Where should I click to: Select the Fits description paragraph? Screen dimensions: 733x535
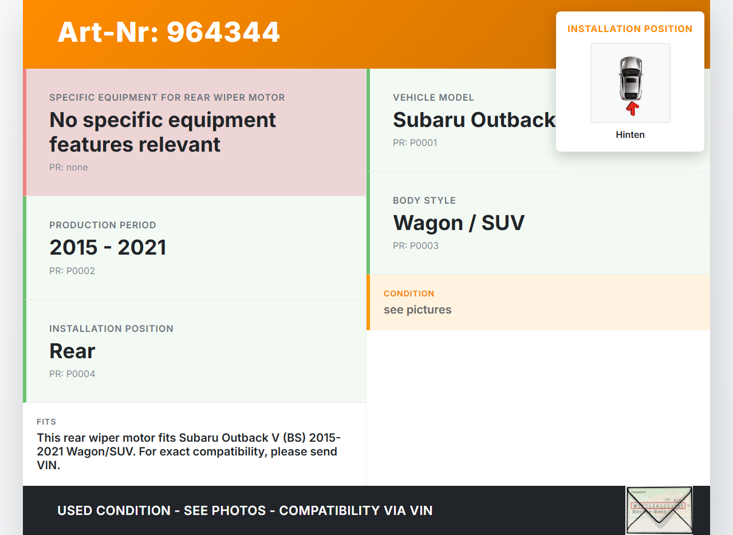click(189, 451)
